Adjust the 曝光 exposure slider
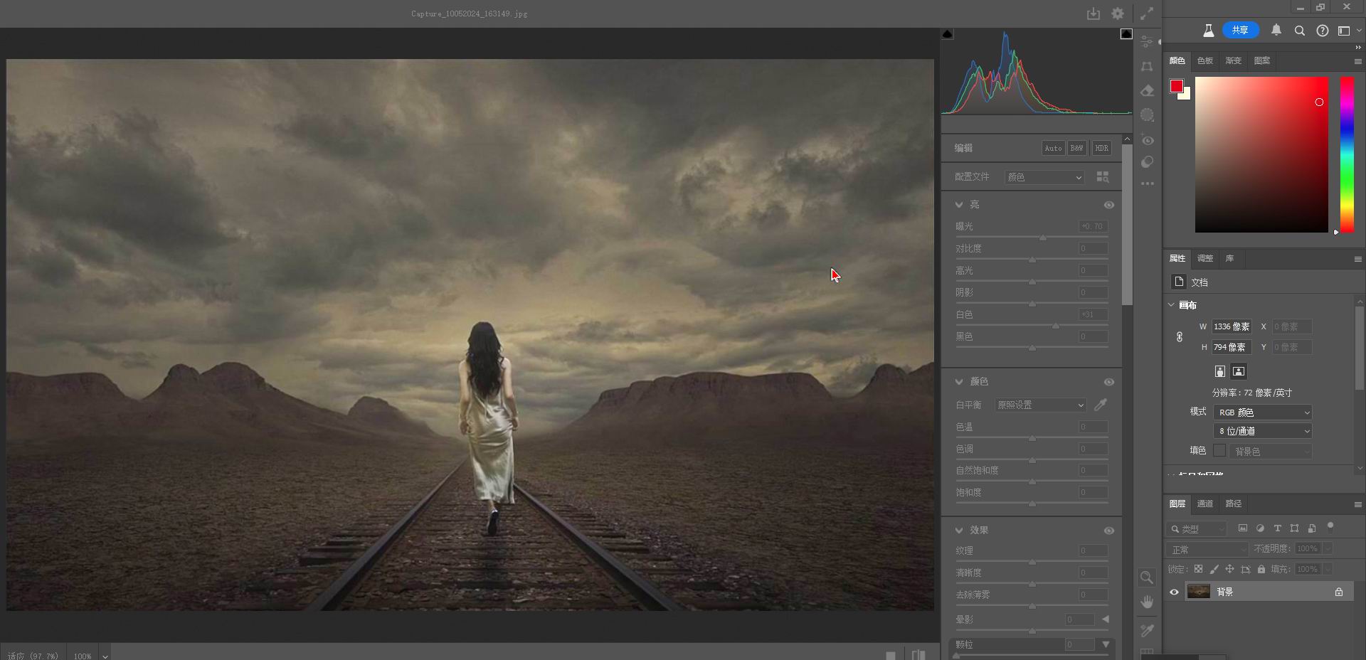This screenshot has width=1366, height=660. 1043,238
